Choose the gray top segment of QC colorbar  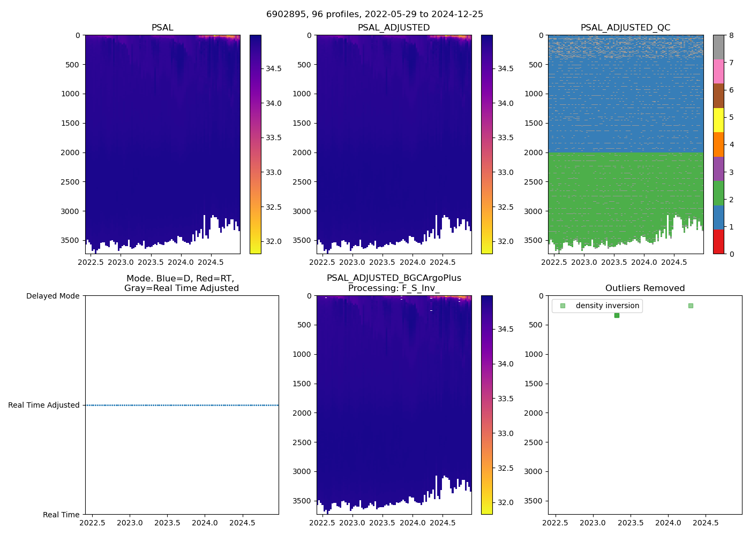(x=718, y=47)
